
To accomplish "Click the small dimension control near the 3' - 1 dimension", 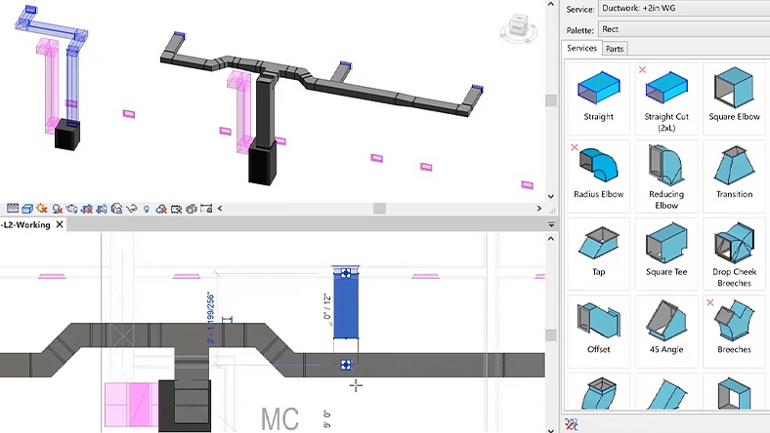I will tap(227, 320).
